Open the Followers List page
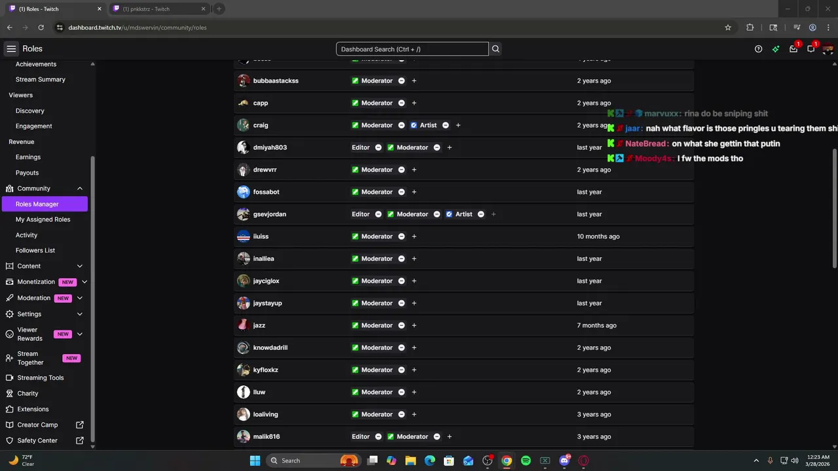Screen dimensions: 838x471 click(x=35, y=251)
